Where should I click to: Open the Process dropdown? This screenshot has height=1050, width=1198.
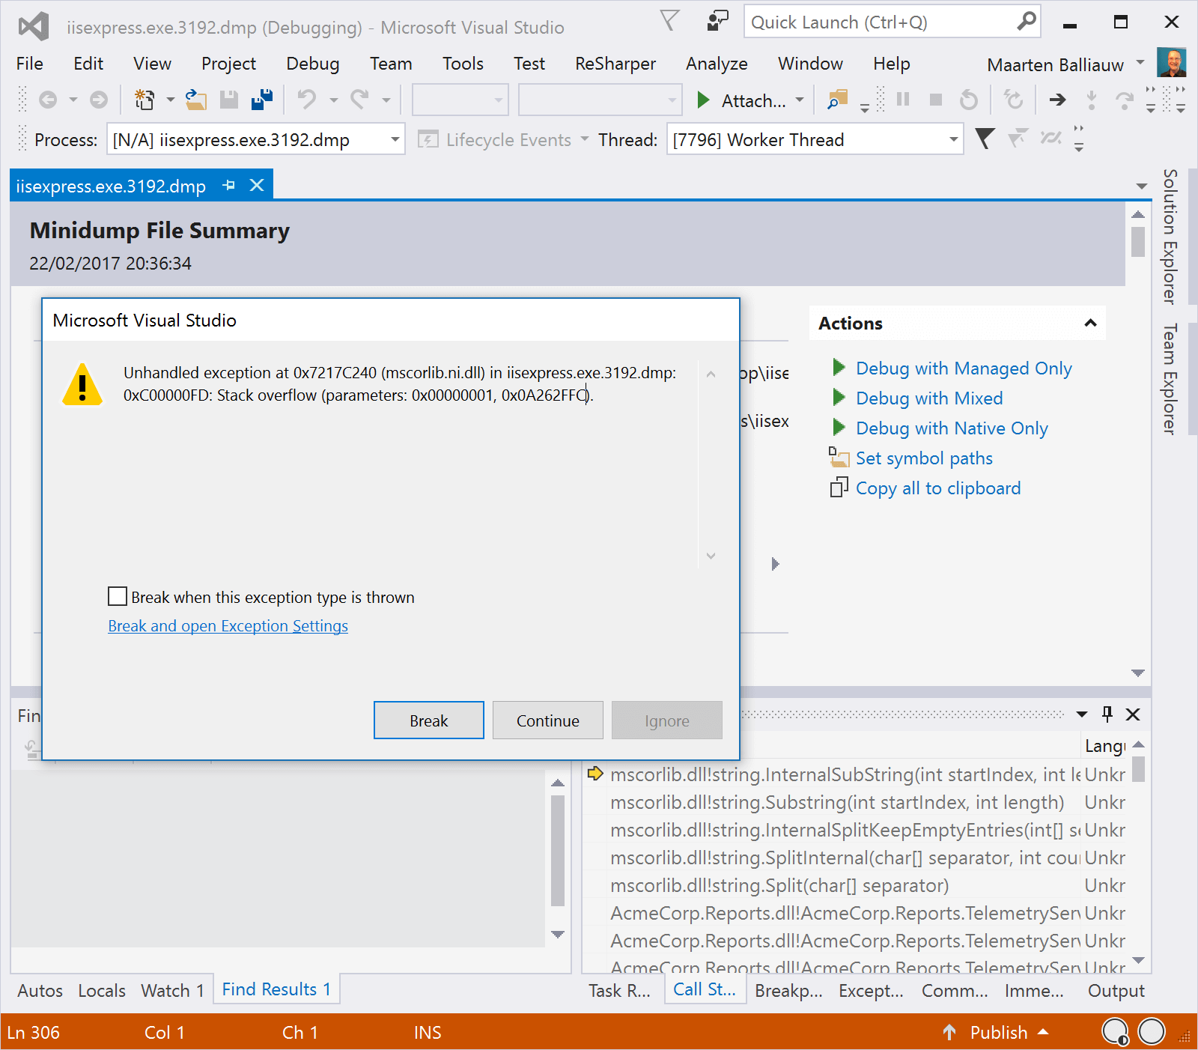[395, 139]
